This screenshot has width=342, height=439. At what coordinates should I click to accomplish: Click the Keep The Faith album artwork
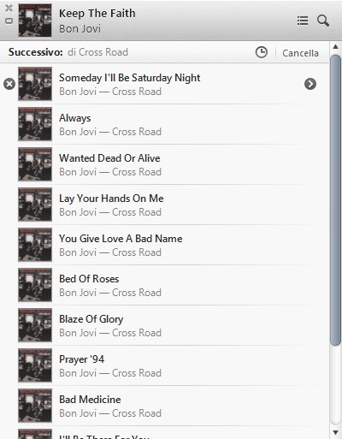[x=35, y=21]
